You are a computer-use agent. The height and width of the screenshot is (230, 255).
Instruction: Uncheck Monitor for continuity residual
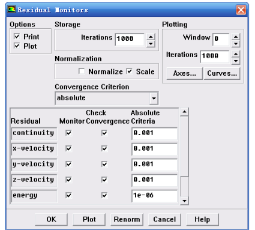pyautogui.click(x=68, y=133)
